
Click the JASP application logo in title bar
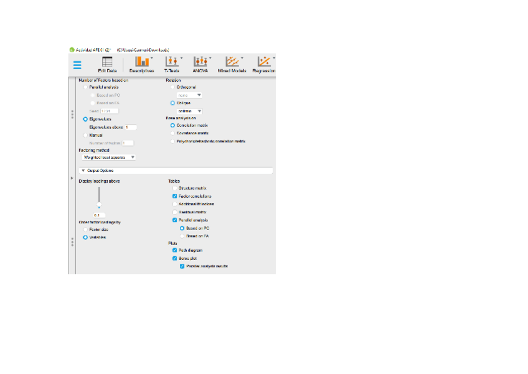coord(72,50)
